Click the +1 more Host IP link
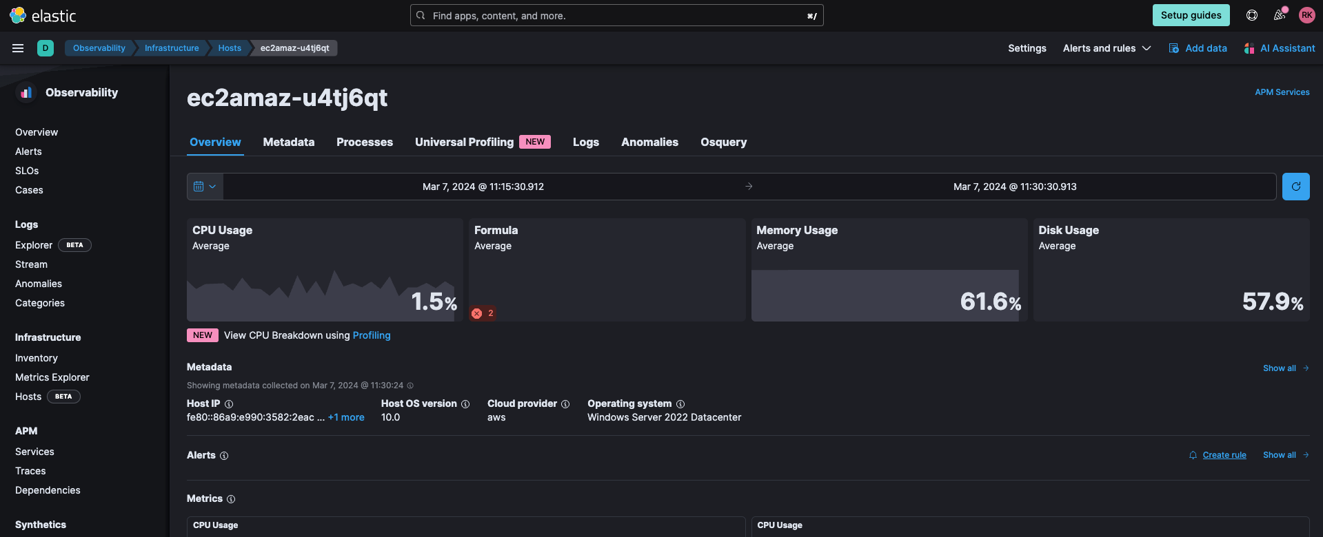1323x537 pixels. (x=346, y=417)
